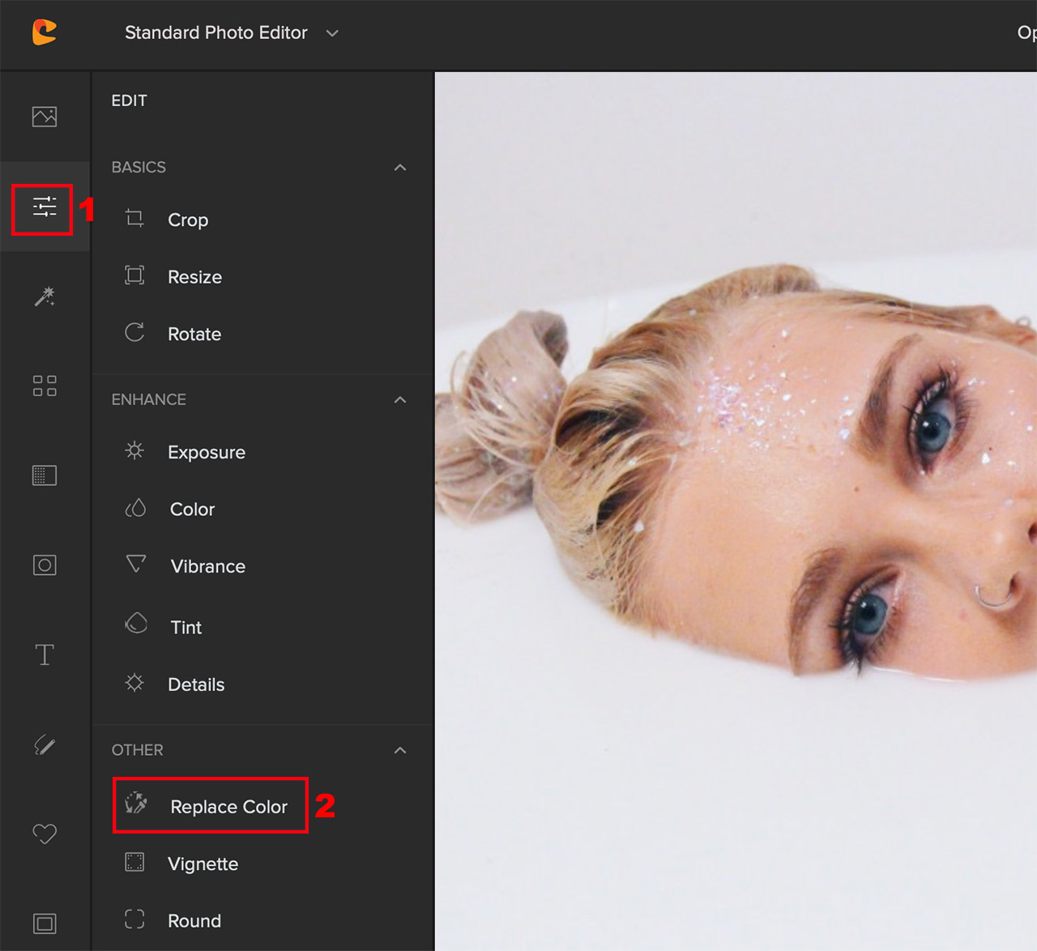This screenshot has width=1037, height=951.
Task: Select the Edit sliders sidebar icon
Action: coord(45,207)
